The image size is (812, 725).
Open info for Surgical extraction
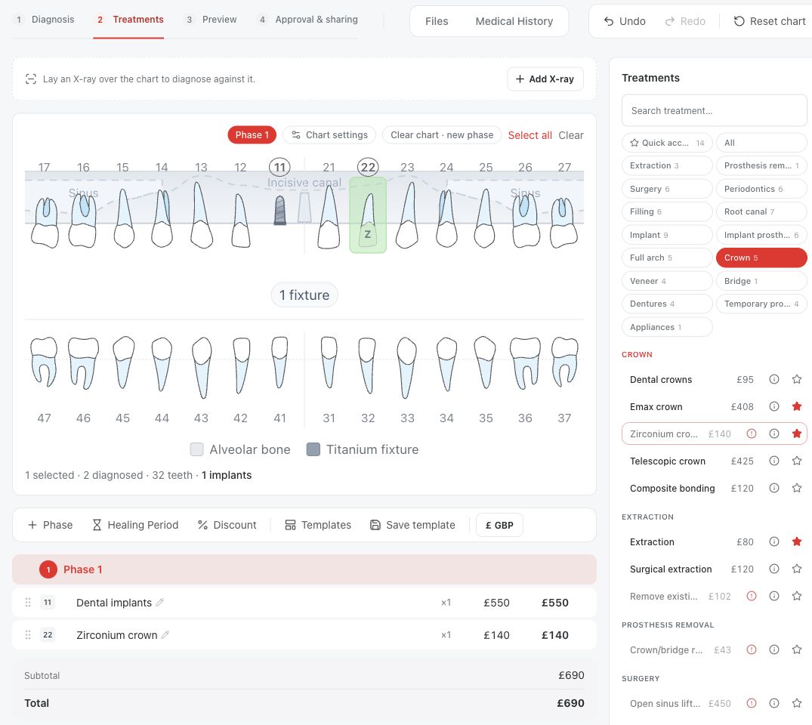(773, 569)
